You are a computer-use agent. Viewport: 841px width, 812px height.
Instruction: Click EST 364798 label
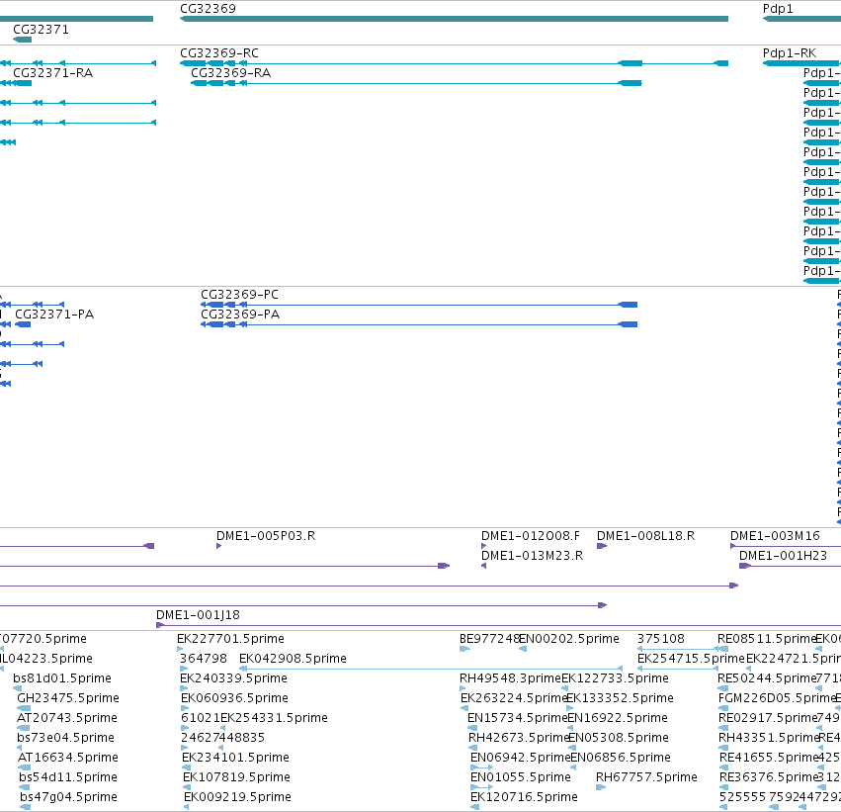coord(204,659)
